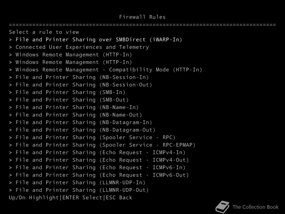Open the Spooler Service - RPC rule
Screen dimensions: 285x214
pos(95,137)
